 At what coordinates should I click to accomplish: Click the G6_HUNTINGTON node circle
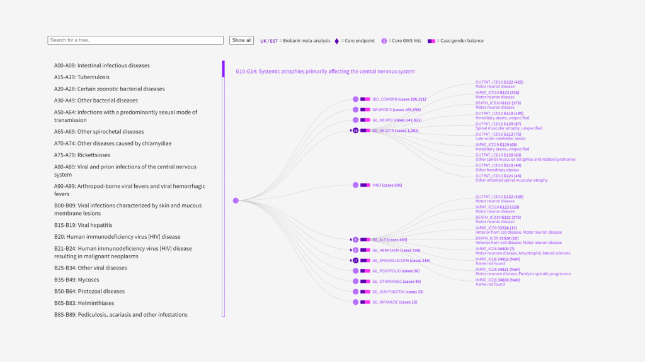(355, 292)
